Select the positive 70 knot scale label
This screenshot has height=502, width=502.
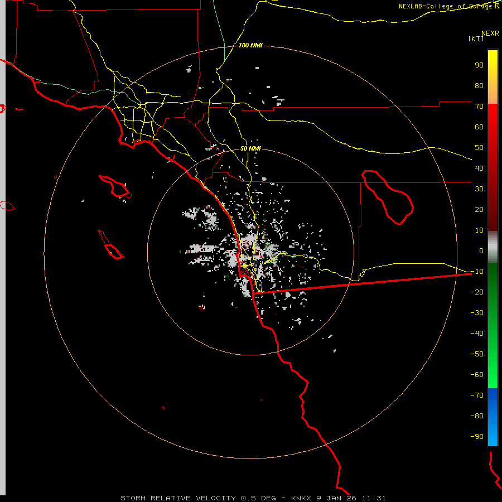point(479,107)
